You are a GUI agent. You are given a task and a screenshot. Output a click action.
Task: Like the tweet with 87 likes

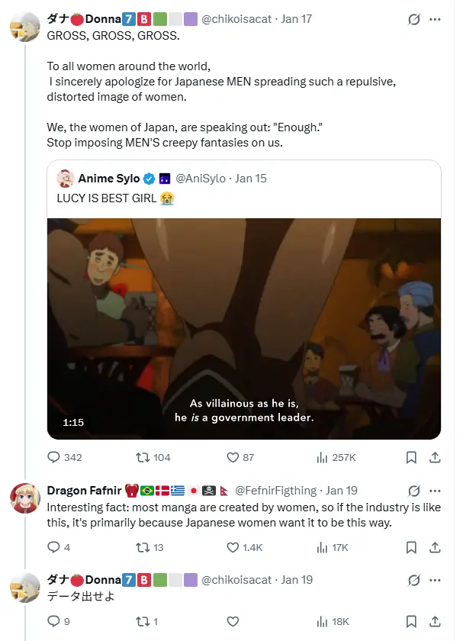pyautogui.click(x=233, y=457)
